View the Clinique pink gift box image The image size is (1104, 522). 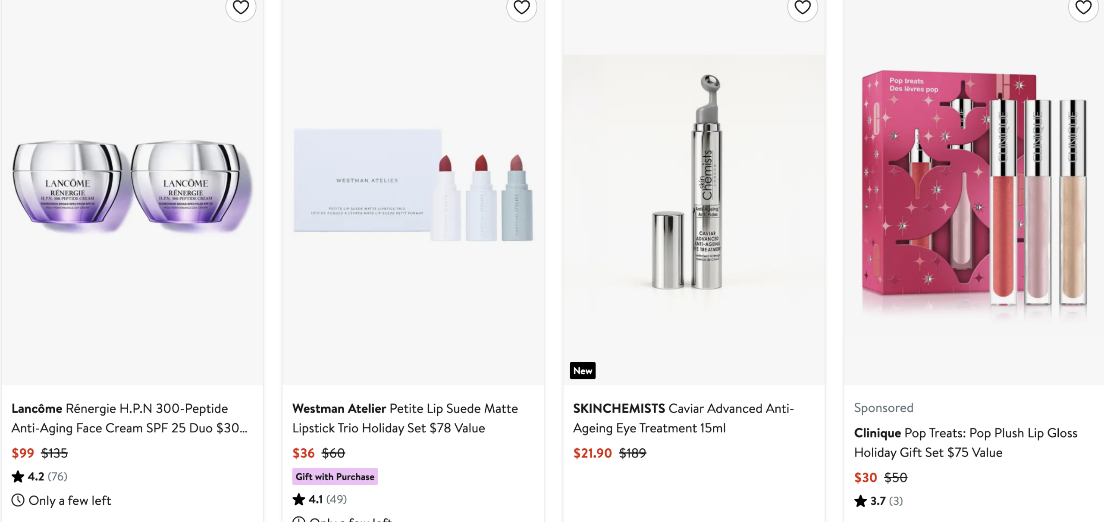pyautogui.click(x=974, y=190)
